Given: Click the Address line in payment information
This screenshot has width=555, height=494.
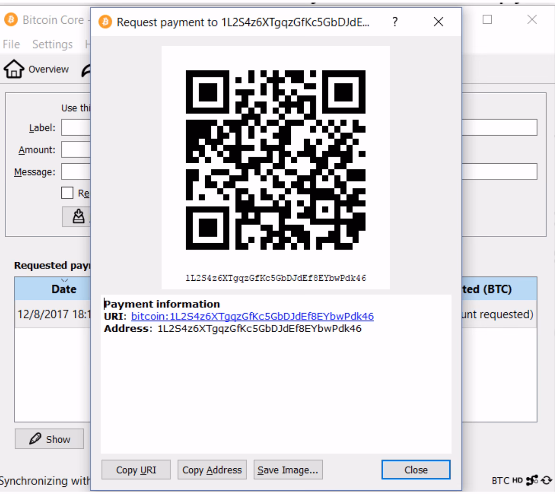Looking at the screenshot, I should coord(233,328).
